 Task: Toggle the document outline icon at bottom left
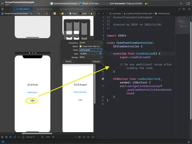(x=3, y=137)
